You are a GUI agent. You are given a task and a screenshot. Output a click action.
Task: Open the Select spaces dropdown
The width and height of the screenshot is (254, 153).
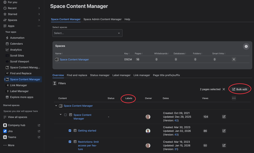pyautogui.click(x=87, y=33)
